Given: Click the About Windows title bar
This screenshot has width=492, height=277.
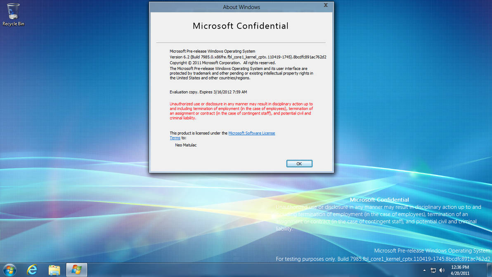Looking at the screenshot, I should coord(241,7).
